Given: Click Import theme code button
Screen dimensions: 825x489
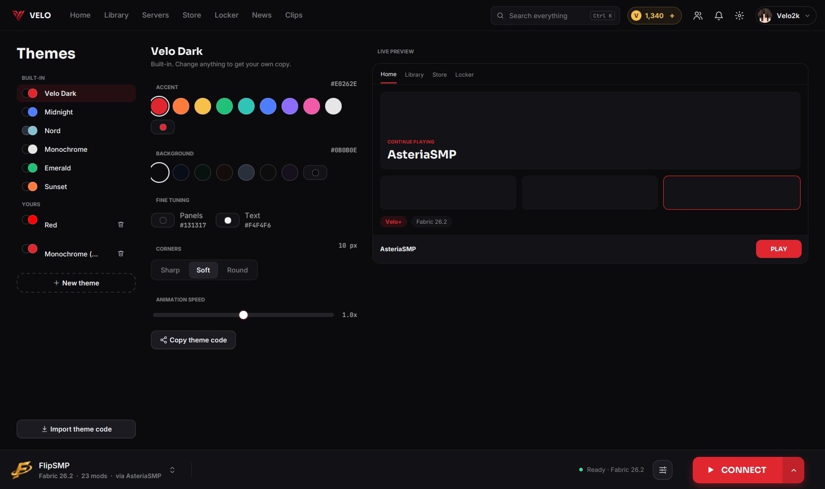Looking at the screenshot, I should pyautogui.click(x=76, y=429).
